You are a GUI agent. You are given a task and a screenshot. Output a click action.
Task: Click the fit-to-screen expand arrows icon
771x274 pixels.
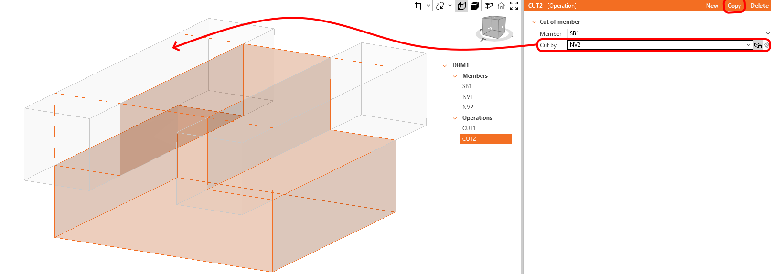coord(514,6)
